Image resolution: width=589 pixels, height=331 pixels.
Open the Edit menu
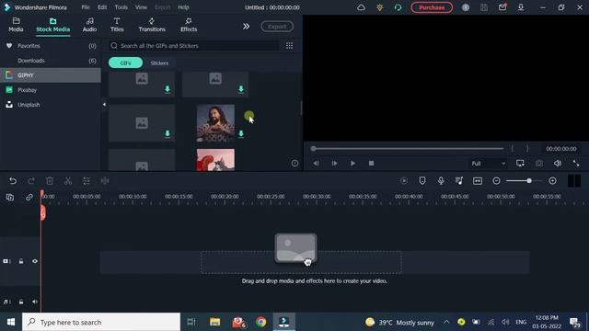tap(102, 7)
